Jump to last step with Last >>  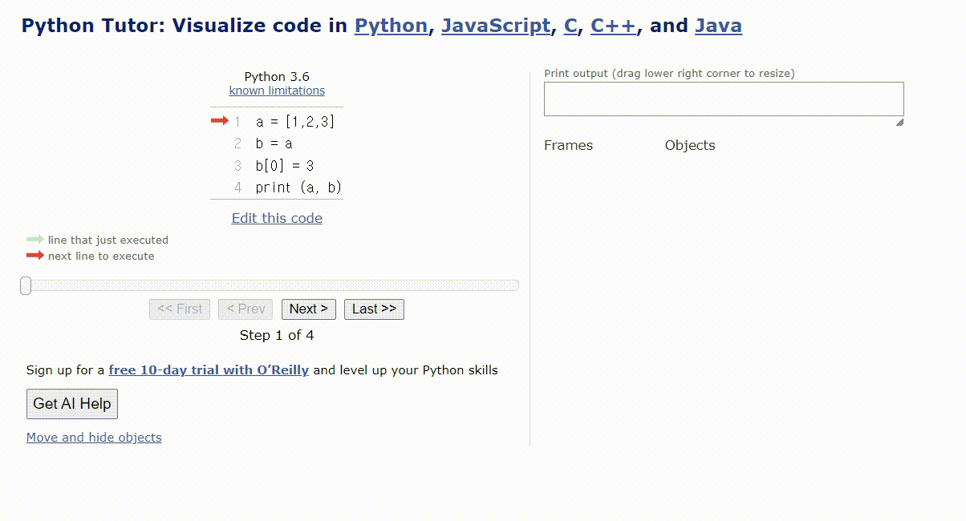[374, 309]
